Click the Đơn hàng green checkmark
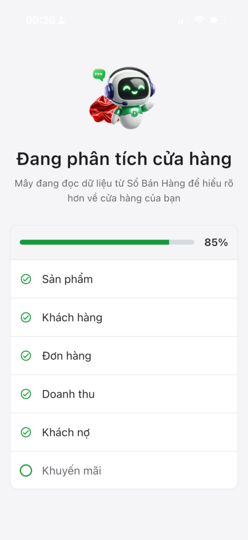 point(26,355)
